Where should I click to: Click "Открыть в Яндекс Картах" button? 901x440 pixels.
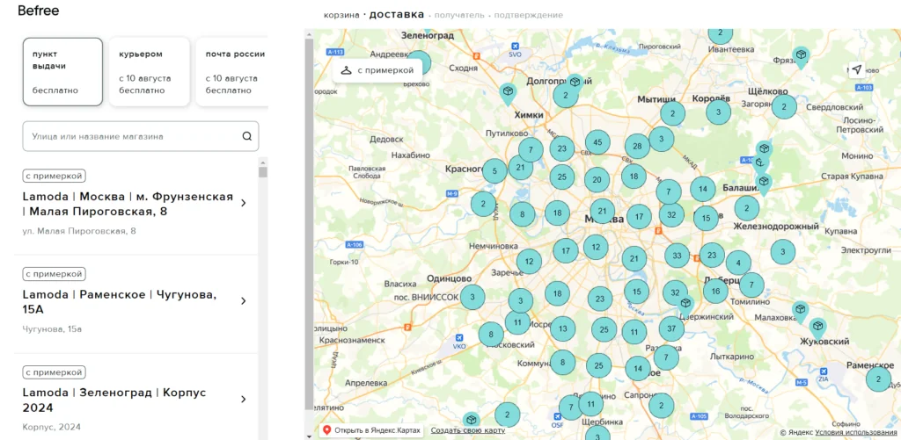tap(370, 430)
